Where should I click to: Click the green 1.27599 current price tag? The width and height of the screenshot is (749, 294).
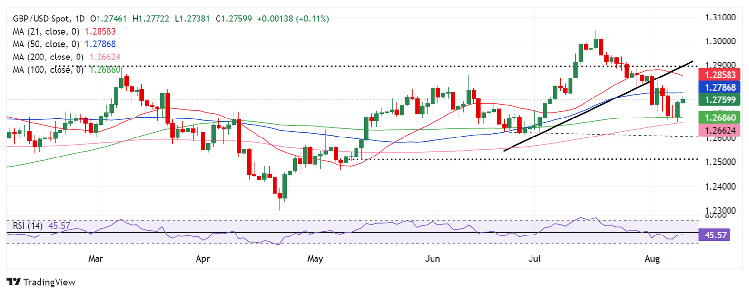[720, 100]
